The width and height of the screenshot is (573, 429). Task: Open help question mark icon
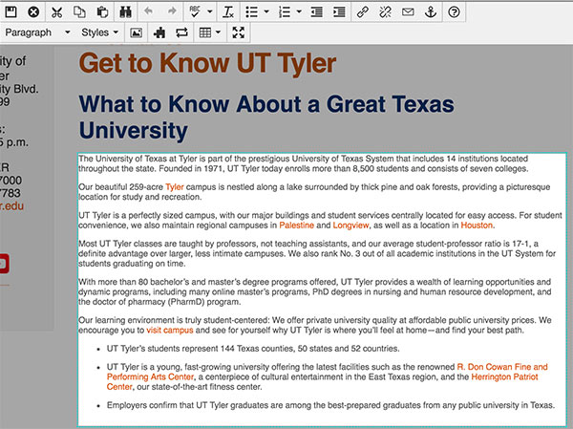(454, 12)
